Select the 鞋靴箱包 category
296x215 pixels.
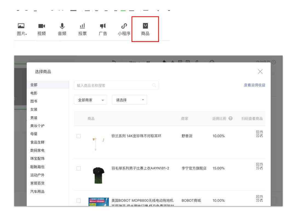tap(37, 167)
